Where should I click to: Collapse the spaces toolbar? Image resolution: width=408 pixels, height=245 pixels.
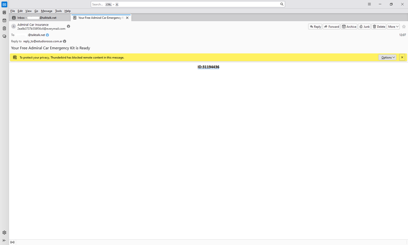4,240
